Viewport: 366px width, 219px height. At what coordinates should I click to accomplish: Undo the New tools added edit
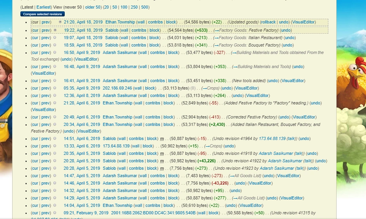273,81
